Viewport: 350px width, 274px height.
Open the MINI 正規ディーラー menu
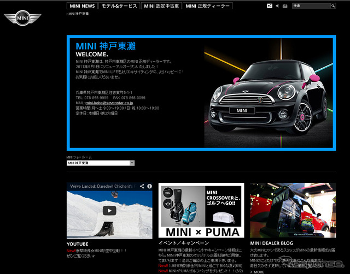pyautogui.click(x=208, y=6)
